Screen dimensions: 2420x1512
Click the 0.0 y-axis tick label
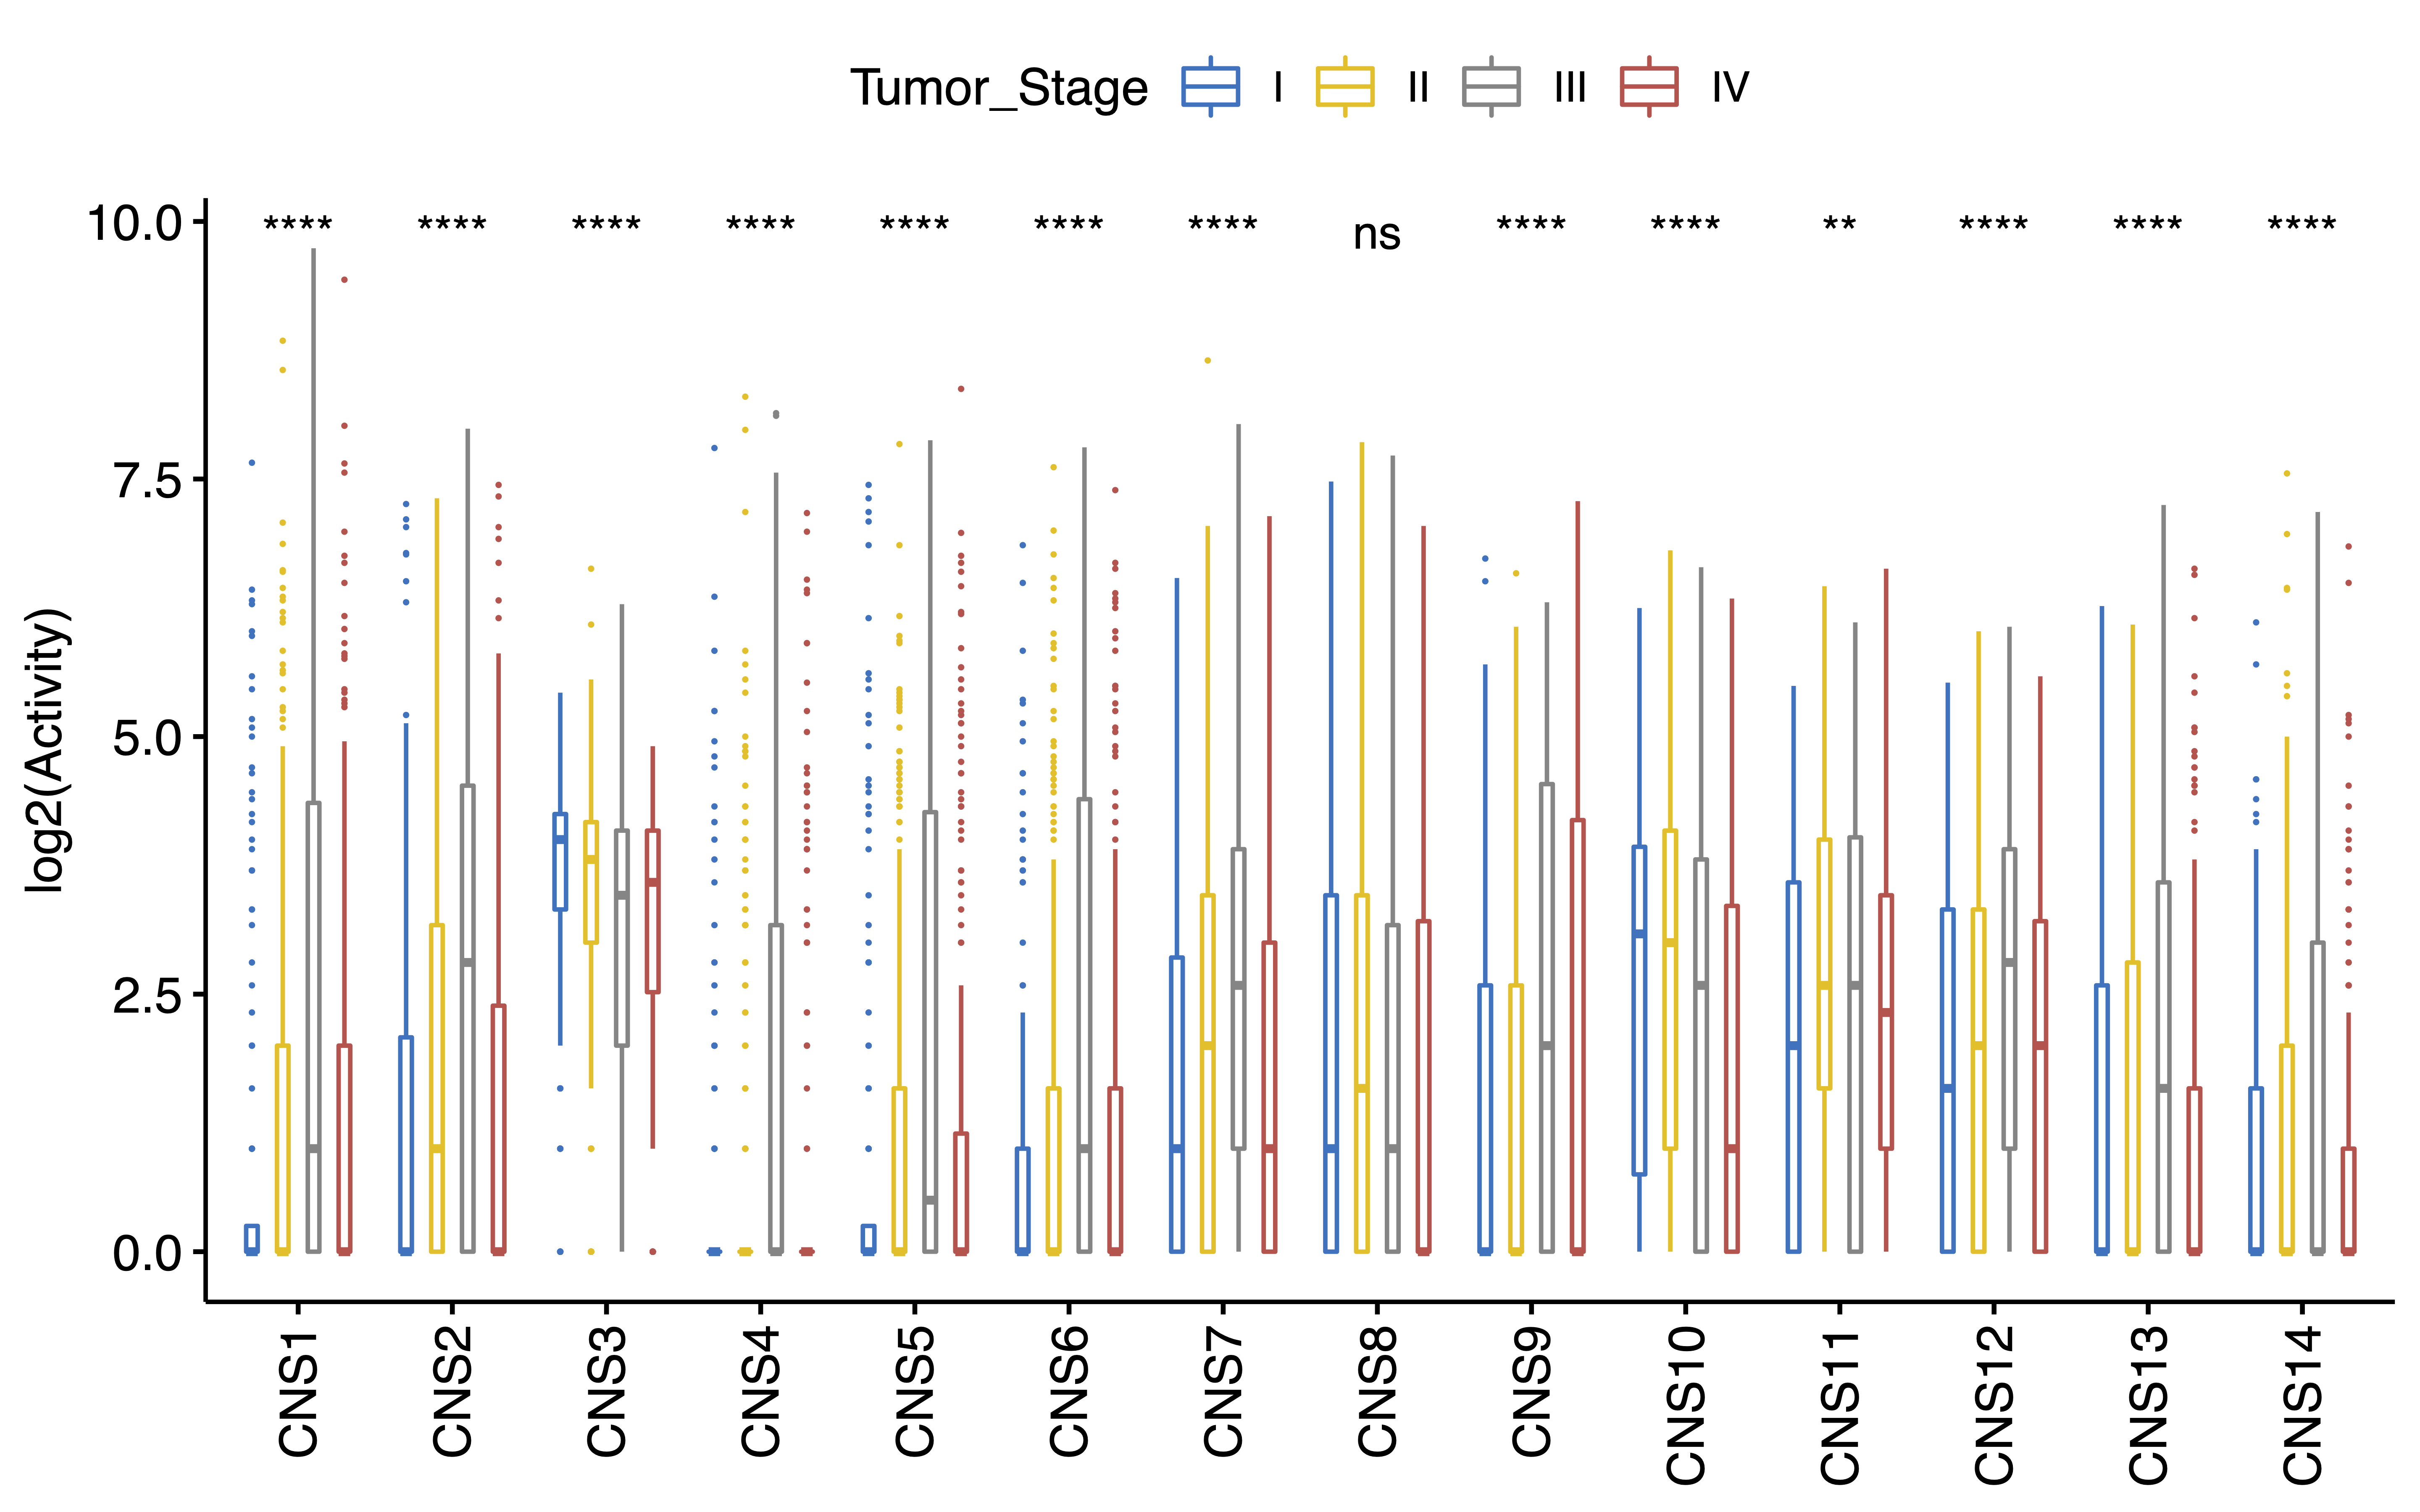[148, 1253]
